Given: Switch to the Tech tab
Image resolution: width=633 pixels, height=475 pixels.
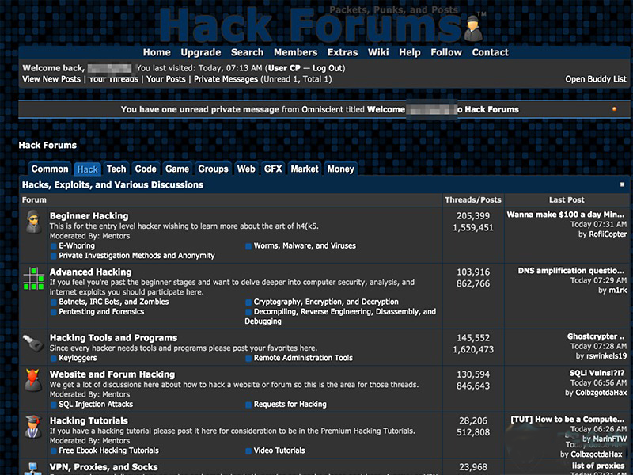Looking at the screenshot, I should 116,169.
